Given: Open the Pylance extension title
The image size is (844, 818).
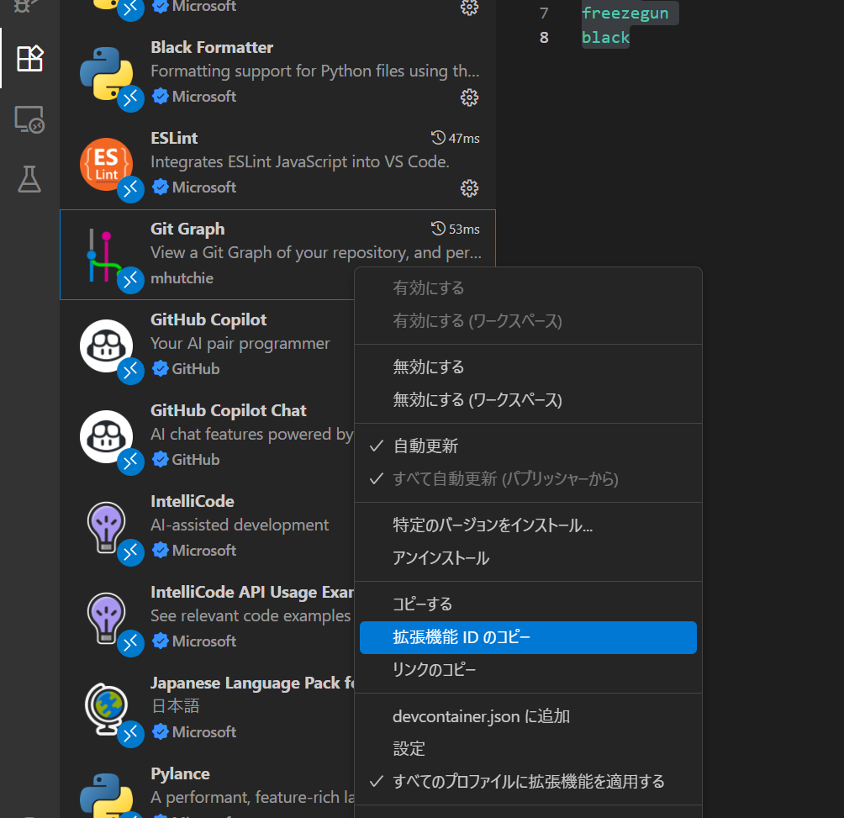Looking at the screenshot, I should point(180,774).
